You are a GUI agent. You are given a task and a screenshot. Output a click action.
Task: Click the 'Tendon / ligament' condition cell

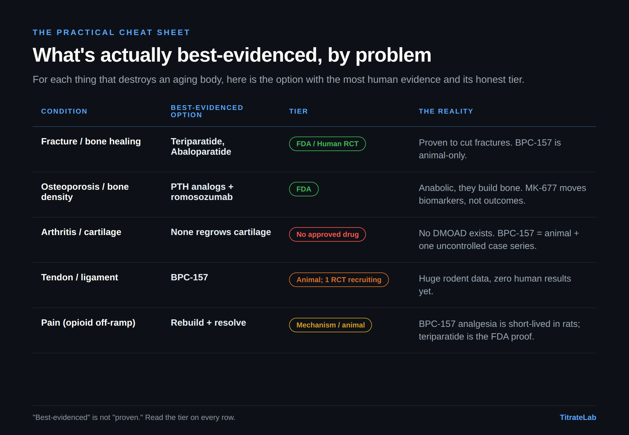click(80, 277)
